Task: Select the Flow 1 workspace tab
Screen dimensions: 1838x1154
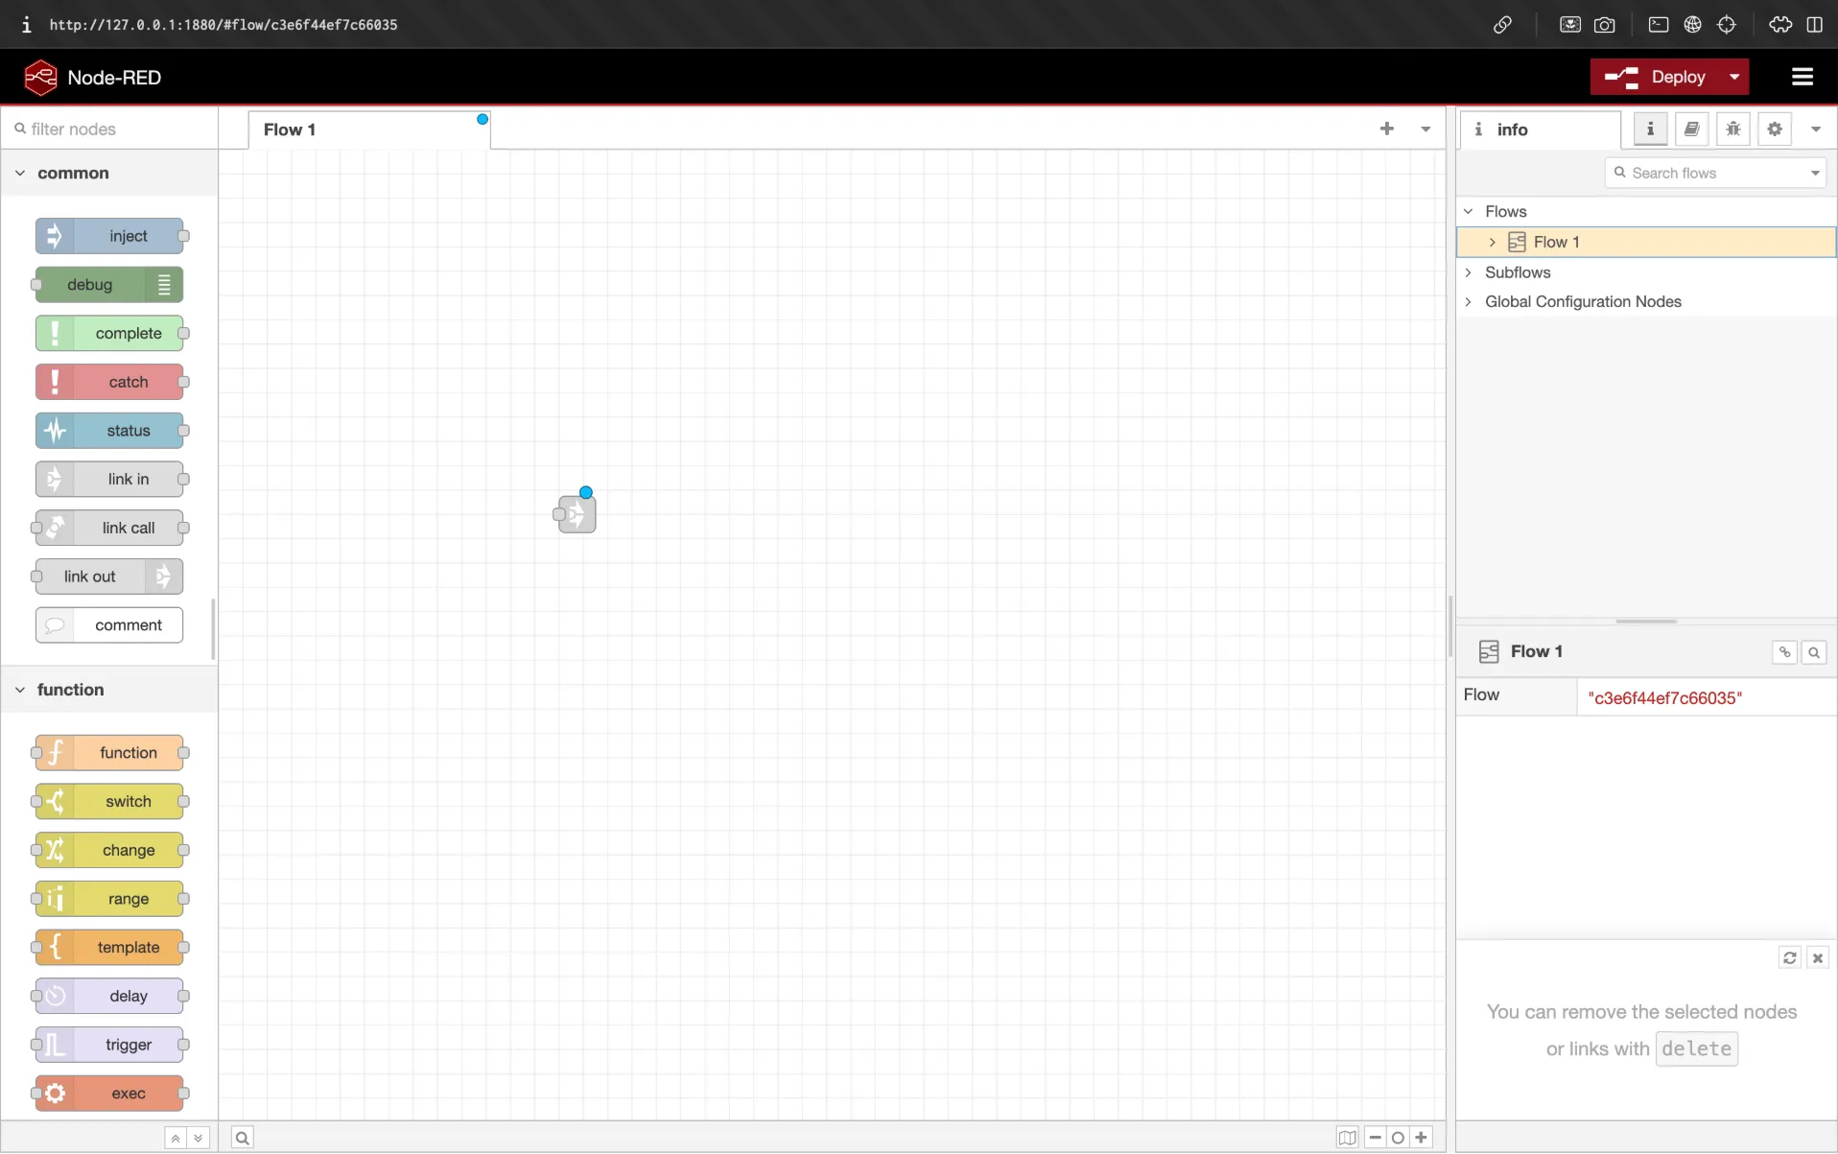Action: coord(290,129)
